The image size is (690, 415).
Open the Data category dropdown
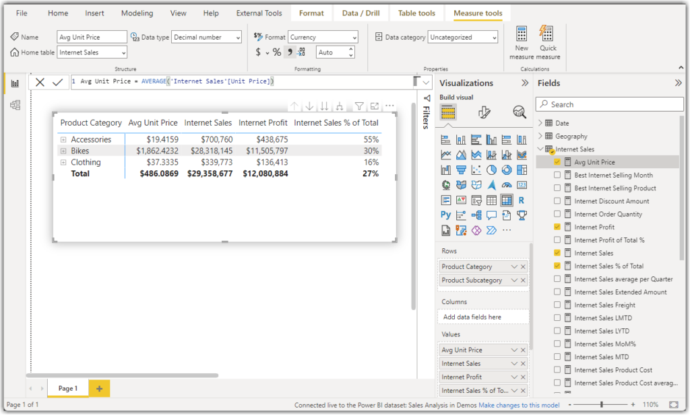point(463,37)
